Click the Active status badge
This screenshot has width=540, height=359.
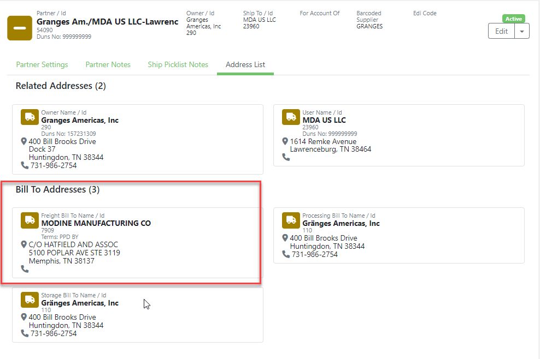tap(513, 19)
